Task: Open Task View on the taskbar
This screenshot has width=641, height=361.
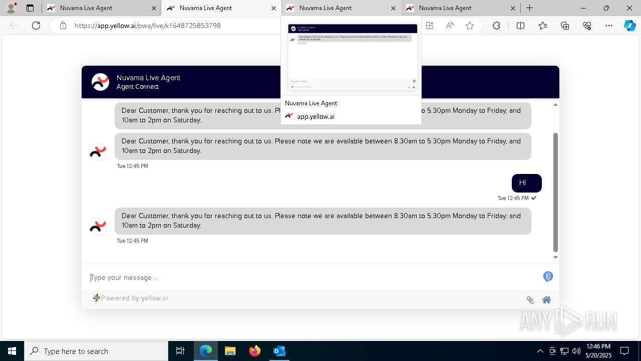Action: [x=180, y=351]
